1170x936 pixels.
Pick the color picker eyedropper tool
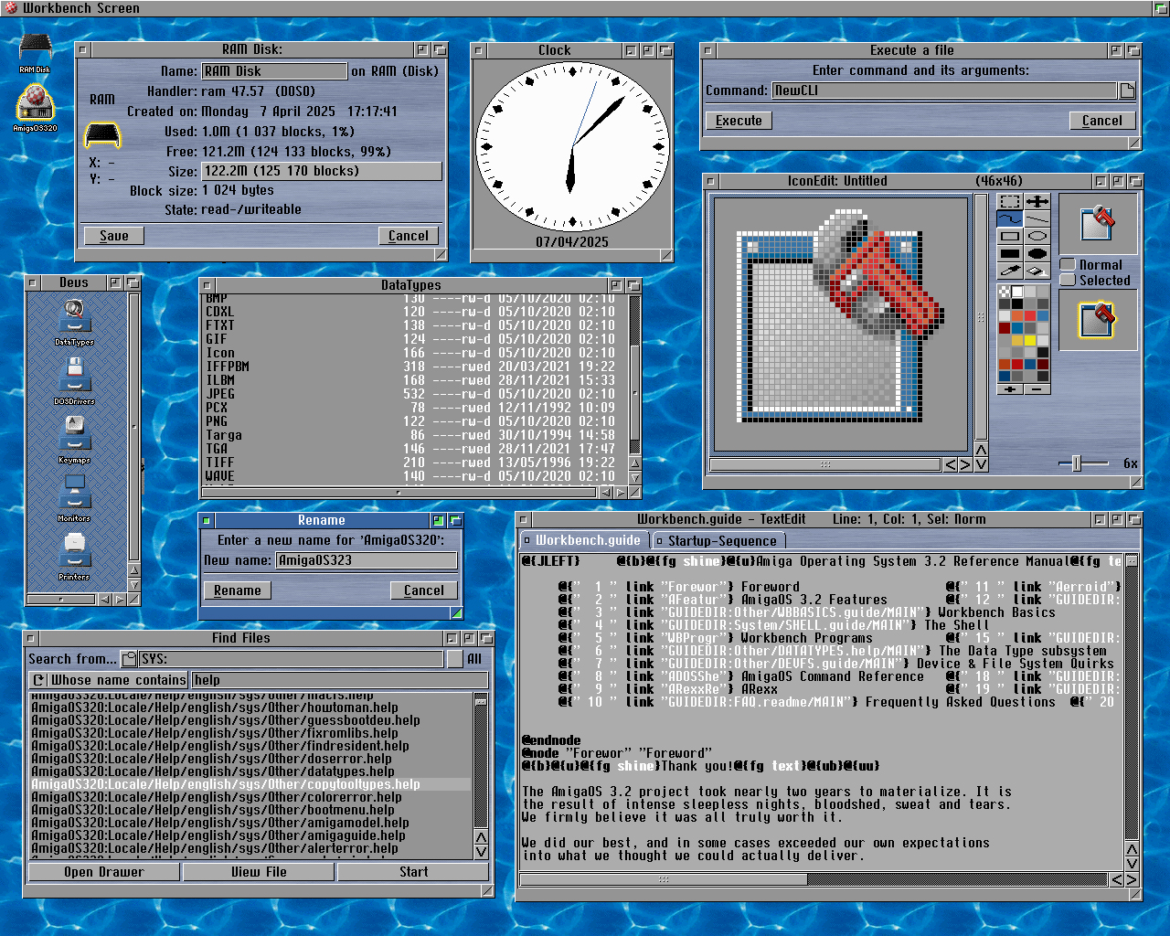(1010, 271)
